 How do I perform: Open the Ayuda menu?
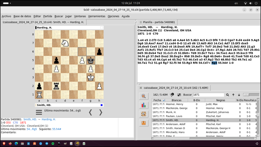coord(125,16)
